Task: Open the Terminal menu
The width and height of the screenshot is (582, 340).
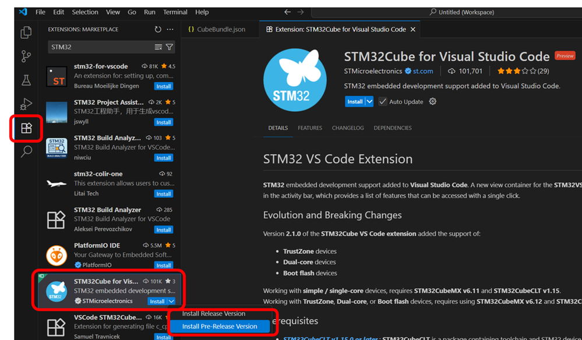Action: coord(175,12)
